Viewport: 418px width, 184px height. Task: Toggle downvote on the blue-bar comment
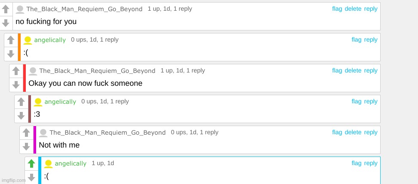31,177
